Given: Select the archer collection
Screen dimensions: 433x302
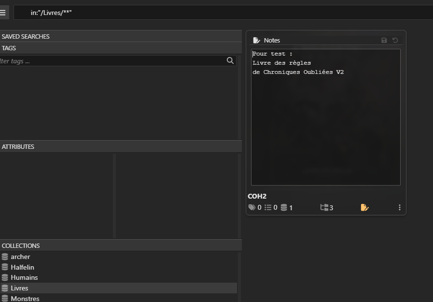Looking at the screenshot, I should coord(20,257).
